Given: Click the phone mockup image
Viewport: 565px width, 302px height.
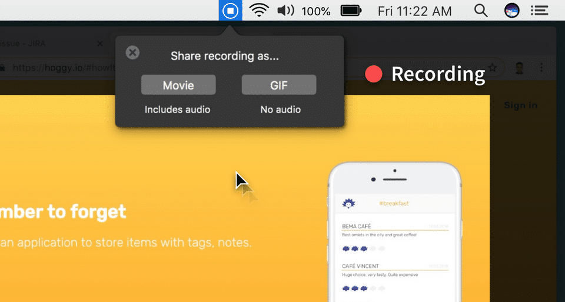Looking at the screenshot, I should (394, 232).
